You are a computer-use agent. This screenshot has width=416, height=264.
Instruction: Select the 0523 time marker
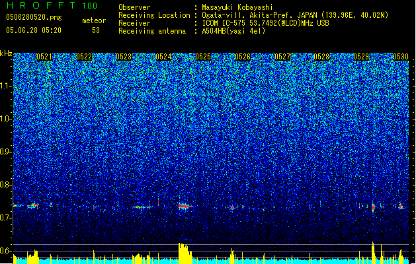(124, 57)
